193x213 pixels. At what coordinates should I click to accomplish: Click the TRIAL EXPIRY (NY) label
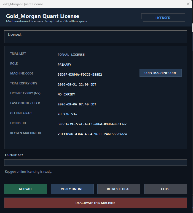[24, 83]
